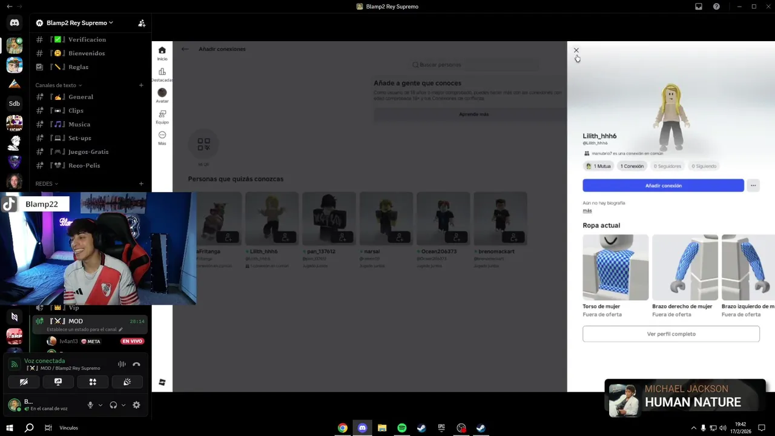The height and width of the screenshot is (436, 775).
Task: Toggle camera in voice panel
Action: pyautogui.click(x=24, y=382)
